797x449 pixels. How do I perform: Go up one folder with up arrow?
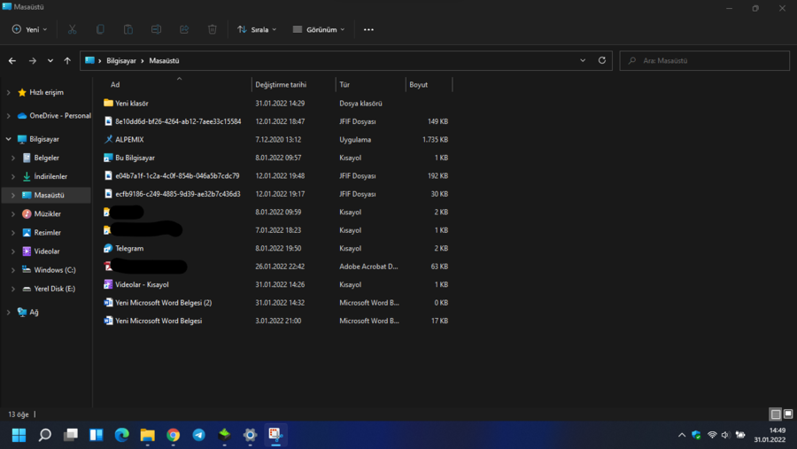click(x=67, y=61)
